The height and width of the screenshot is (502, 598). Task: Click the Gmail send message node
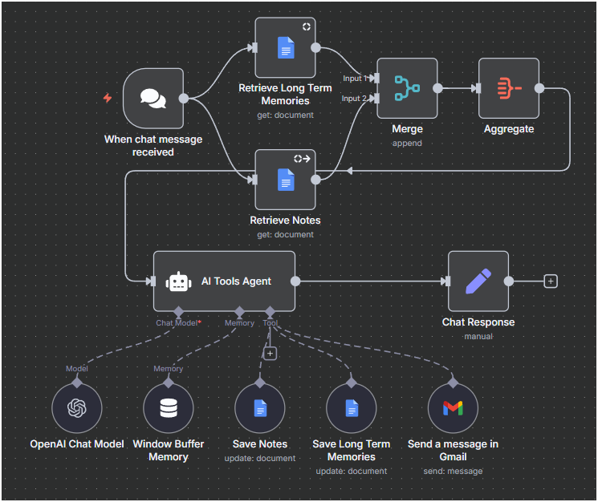453,408
